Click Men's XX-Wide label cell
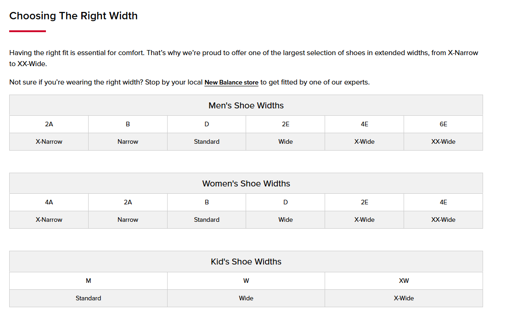The width and height of the screenshot is (506, 321). point(443,142)
